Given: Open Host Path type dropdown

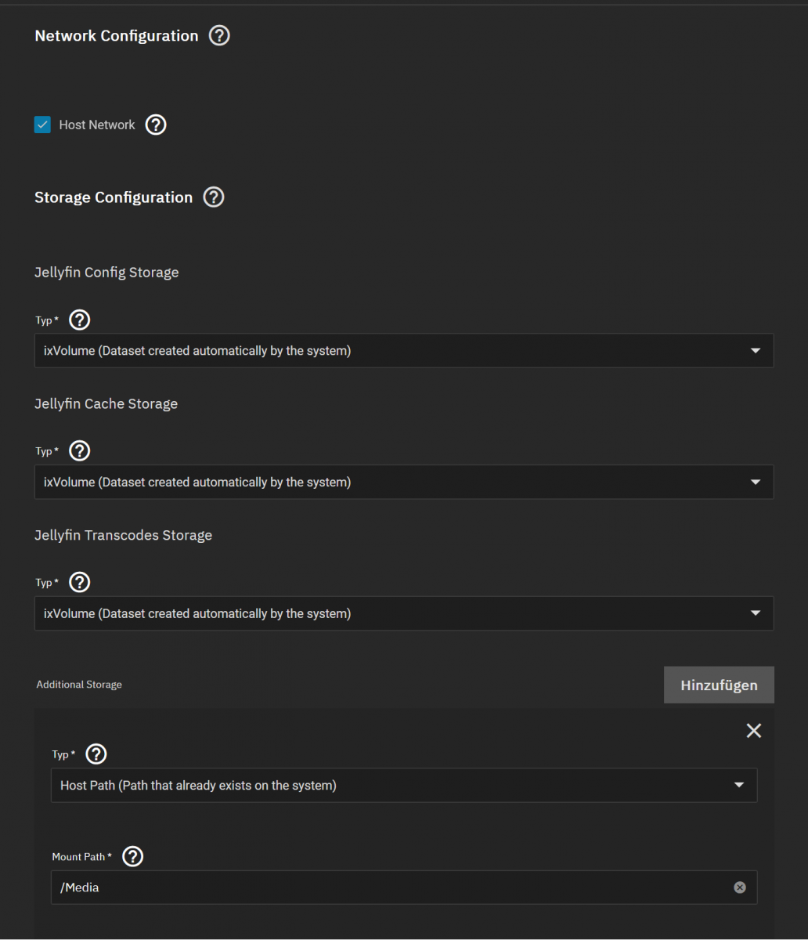Looking at the screenshot, I should pos(404,785).
